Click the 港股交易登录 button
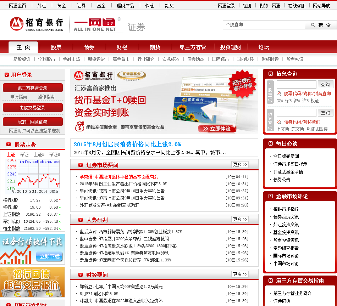Viewport: 337px width, 306px height. [33, 108]
